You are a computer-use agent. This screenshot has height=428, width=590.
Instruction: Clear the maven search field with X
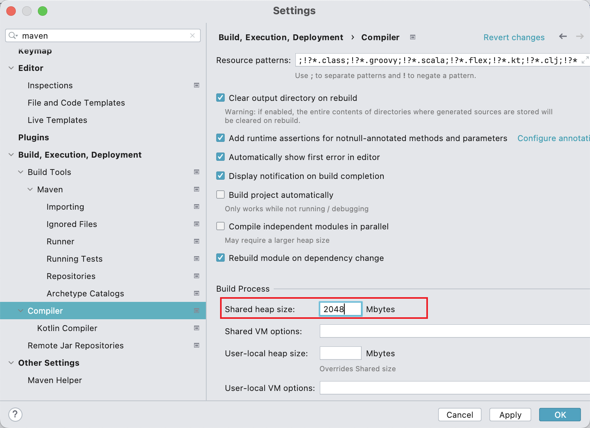point(192,35)
